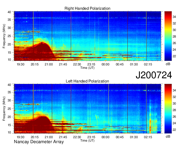The width and height of the screenshot is (179, 145).
Task: Click Frequency (MHz) axis label of left-handed plot
Action: pos(4,109)
